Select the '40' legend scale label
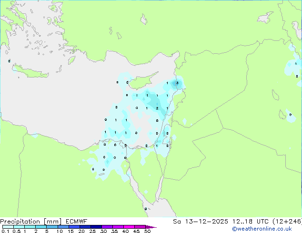The image size is (302, 233). (x=125, y=231)
